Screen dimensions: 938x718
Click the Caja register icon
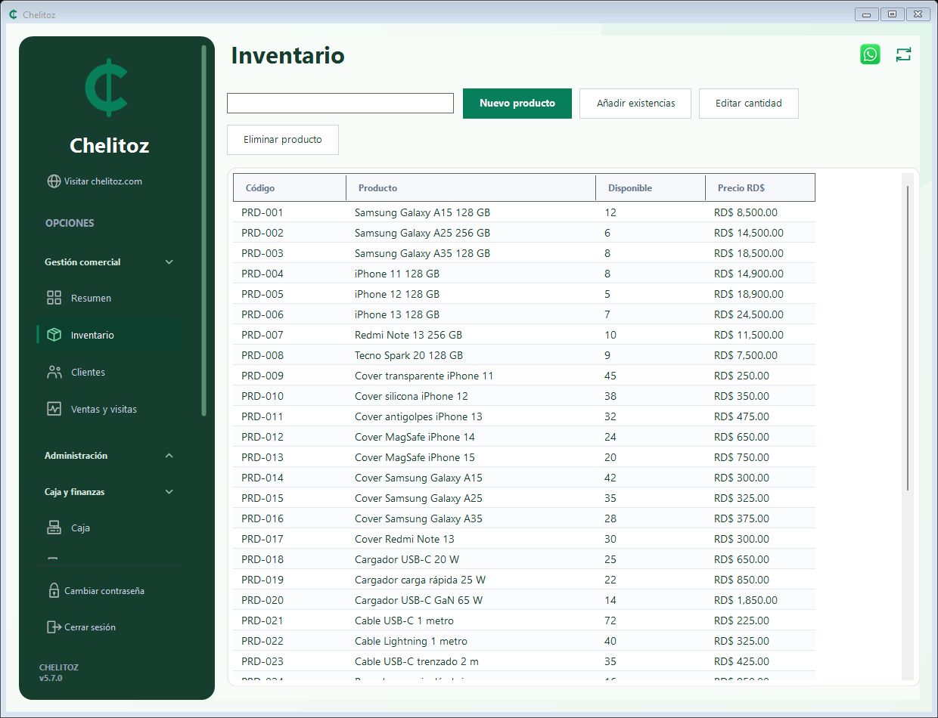(x=54, y=528)
